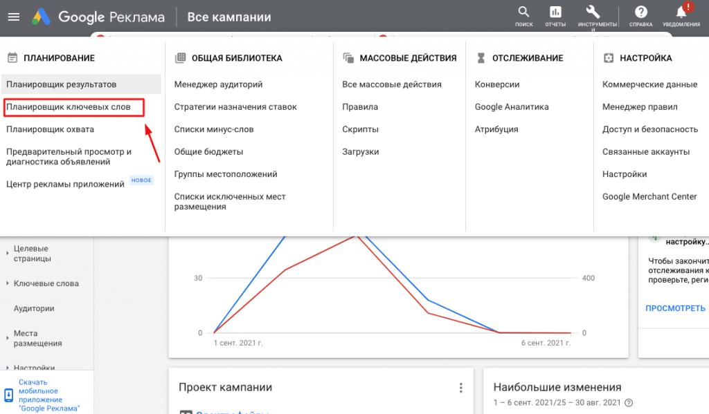Open the hamburger main menu
Image resolution: width=709 pixels, height=414 pixels.
(x=14, y=17)
